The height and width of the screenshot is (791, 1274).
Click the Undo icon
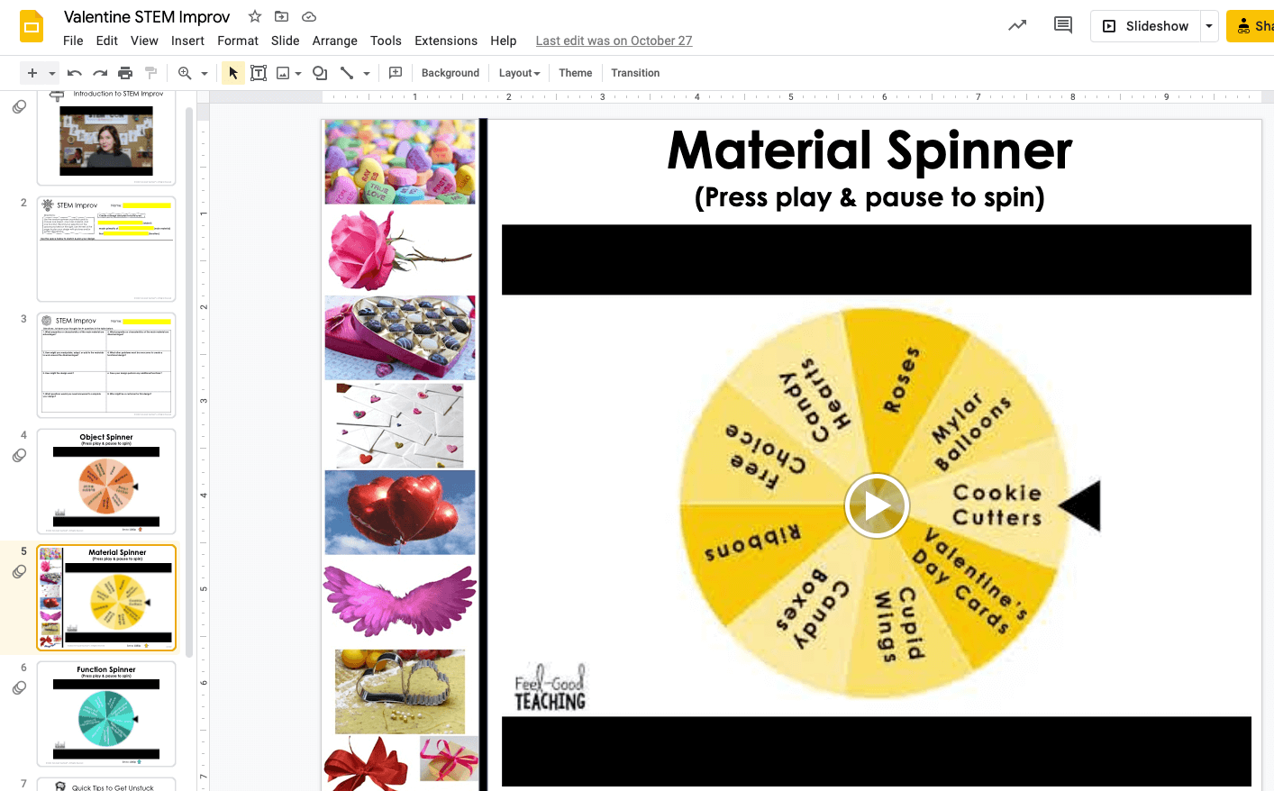click(x=75, y=72)
